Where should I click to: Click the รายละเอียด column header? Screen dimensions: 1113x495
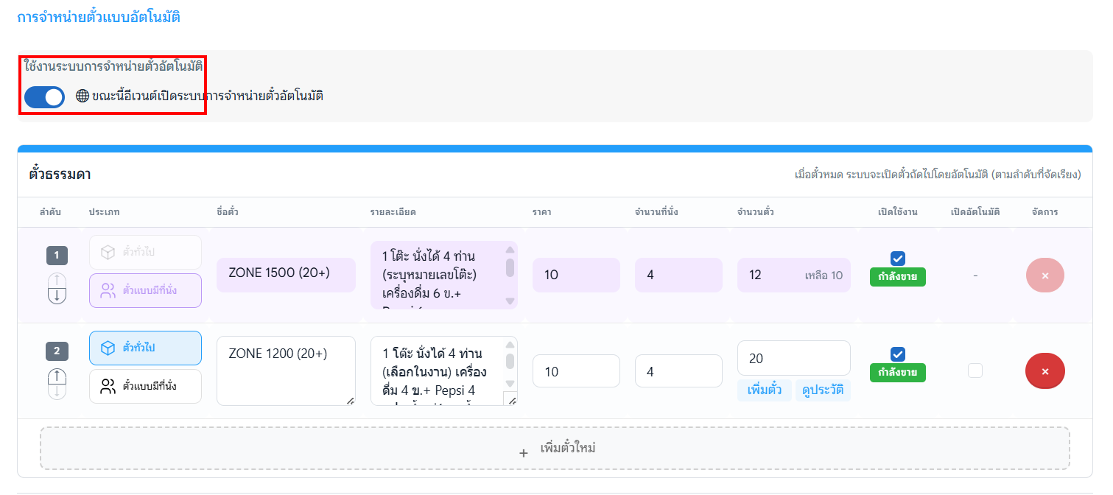coord(393,212)
